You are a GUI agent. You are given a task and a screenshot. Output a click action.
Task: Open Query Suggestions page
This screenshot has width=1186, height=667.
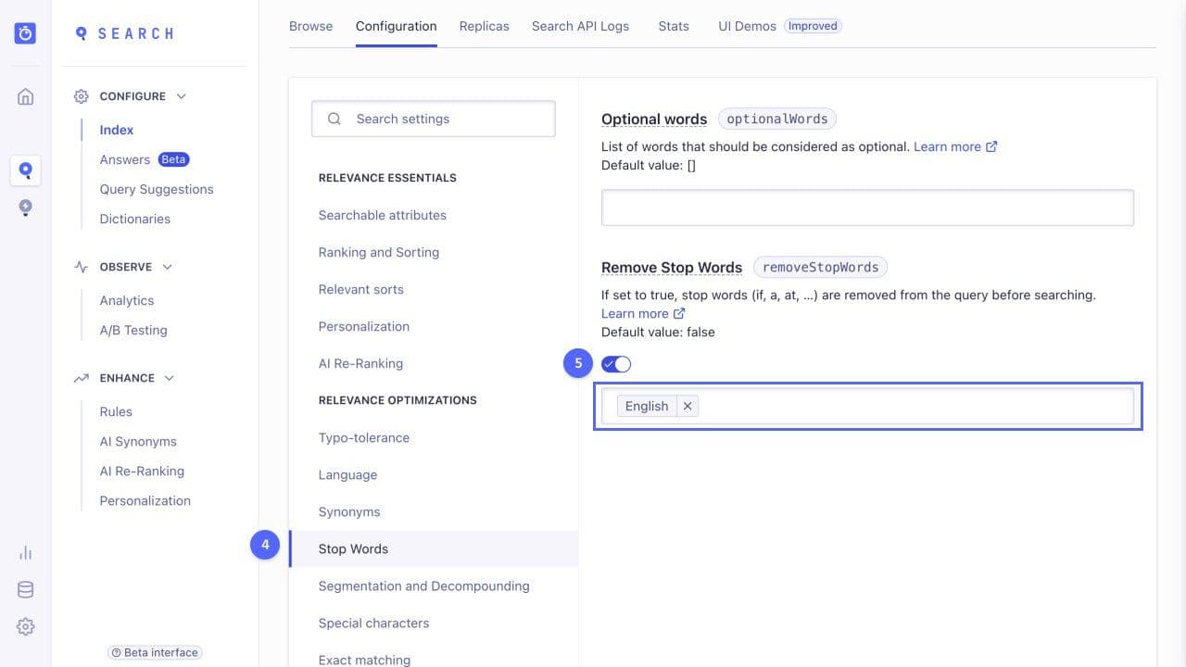coord(157,189)
